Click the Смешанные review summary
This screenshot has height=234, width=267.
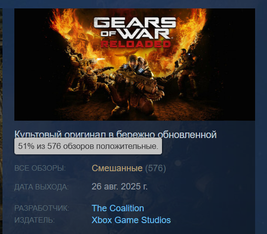(117, 168)
